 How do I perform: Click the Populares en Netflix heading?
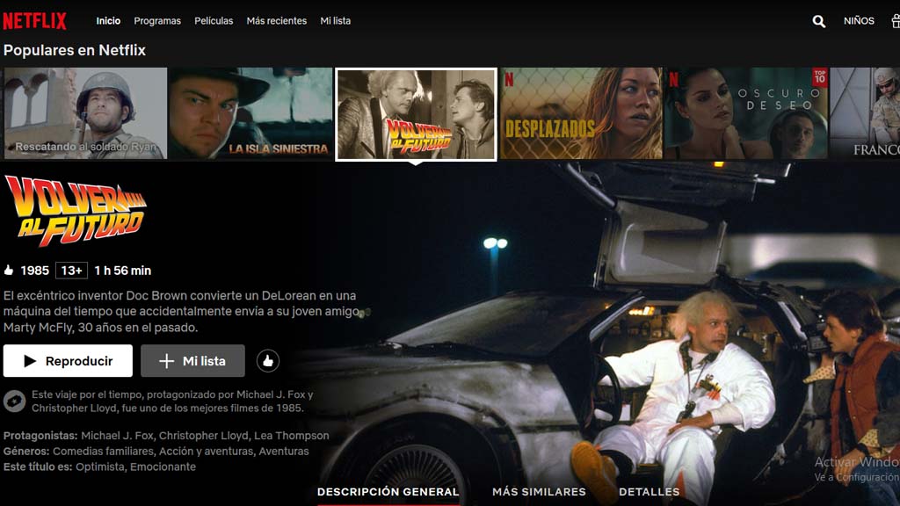(x=75, y=50)
